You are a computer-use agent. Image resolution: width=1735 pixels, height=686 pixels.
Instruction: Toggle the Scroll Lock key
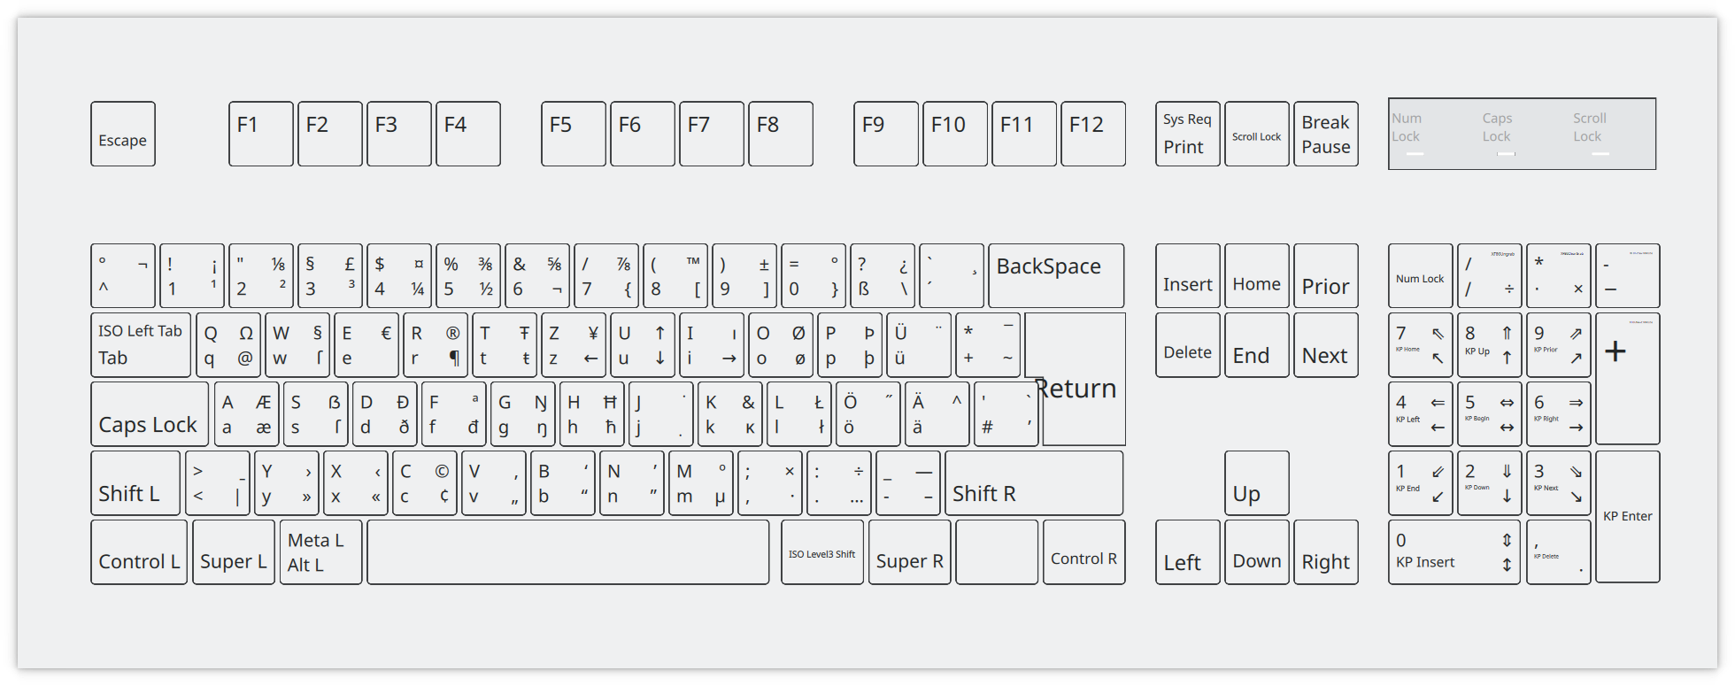pyautogui.click(x=1256, y=135)
